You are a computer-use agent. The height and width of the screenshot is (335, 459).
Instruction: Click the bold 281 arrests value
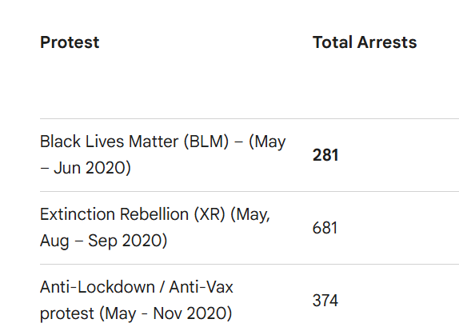(x=325, y=155)
